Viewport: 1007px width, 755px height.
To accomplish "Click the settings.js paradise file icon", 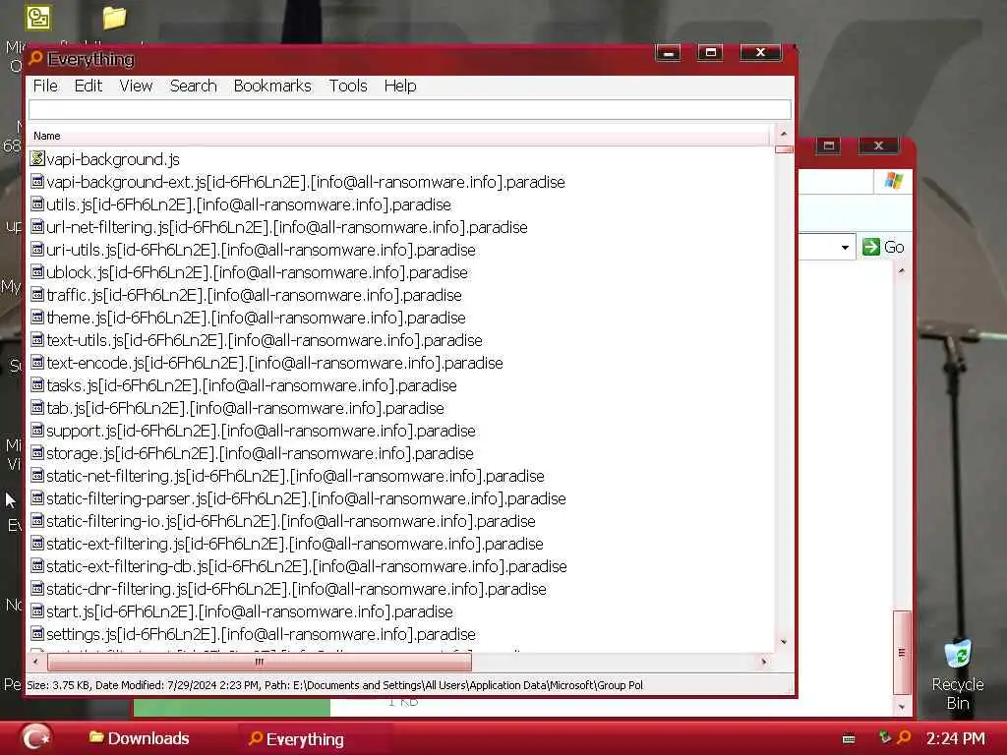I will pyautogui.click(x=37, y=634).
